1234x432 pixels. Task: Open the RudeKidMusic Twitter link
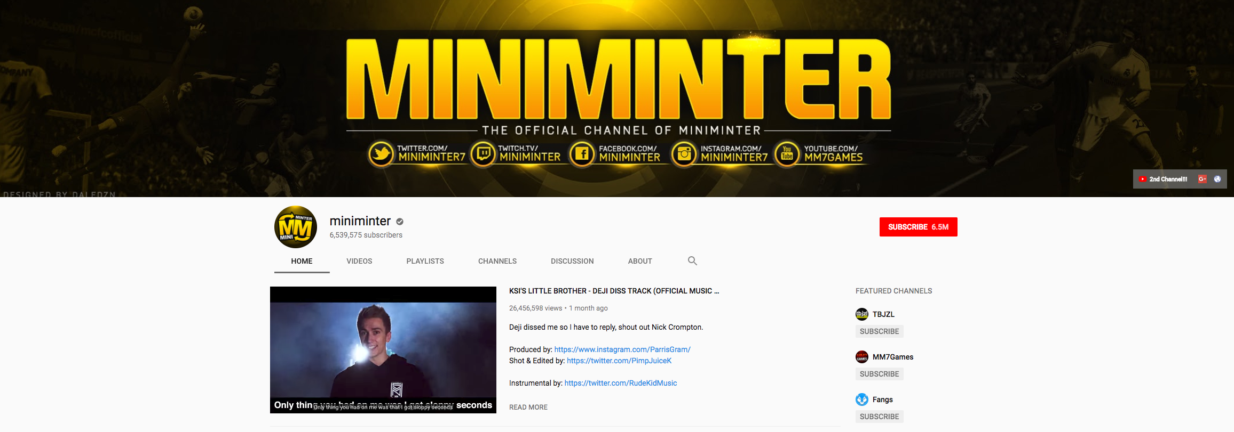[x=621, y=383]
